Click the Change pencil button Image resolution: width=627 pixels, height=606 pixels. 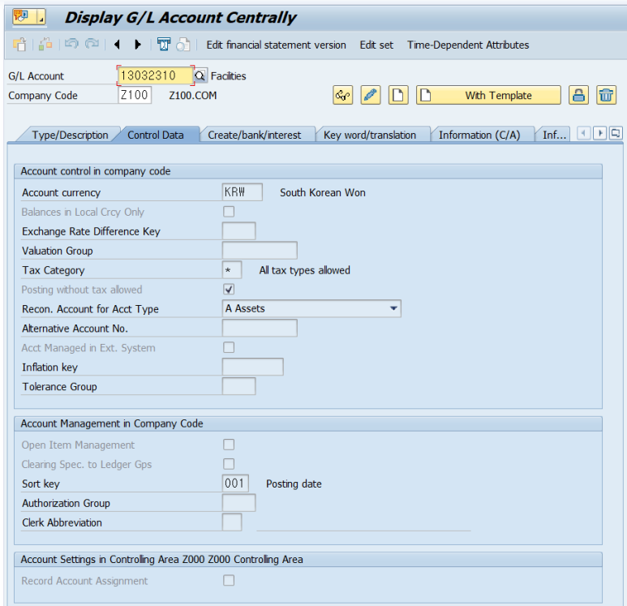[371, 95]
